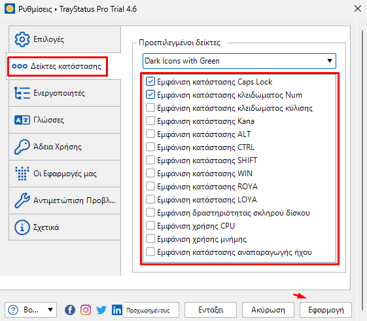Switch to Δείκτες κατάστασης tab

coord(57,66)
